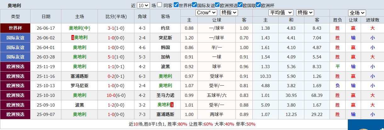Open the 终指 dropdown beside Crow*
This screenshot has width=384, height=130.
point(229,12)
